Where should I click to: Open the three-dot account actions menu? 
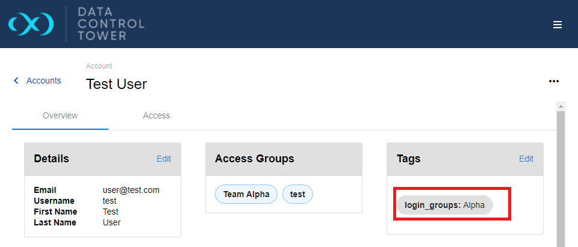(554, 81)
